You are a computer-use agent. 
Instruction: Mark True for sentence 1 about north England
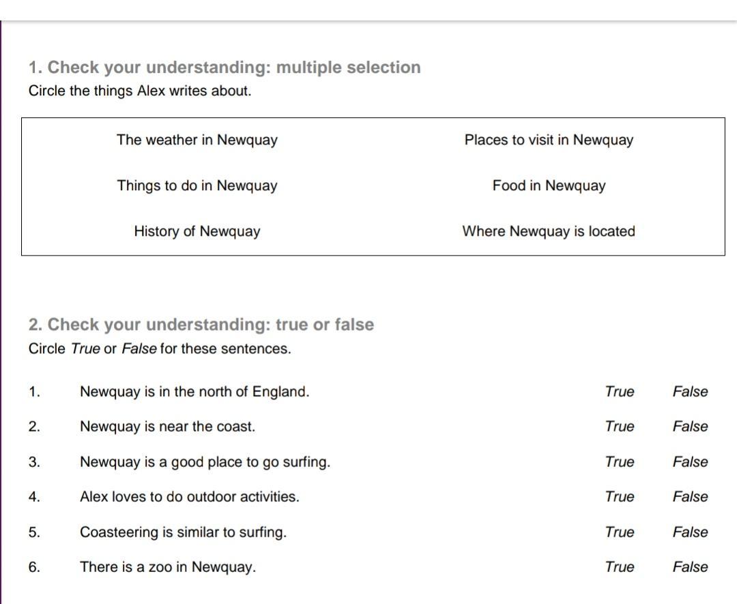coord(619,392)
